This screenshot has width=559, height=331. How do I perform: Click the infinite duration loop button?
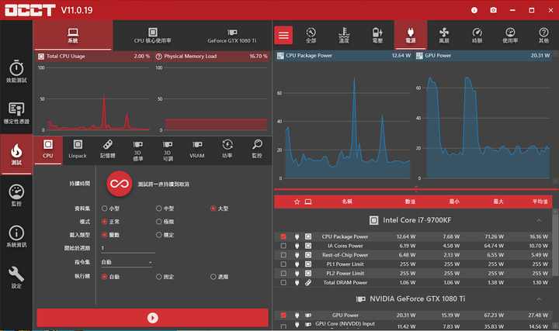click(x=120, y=184)
